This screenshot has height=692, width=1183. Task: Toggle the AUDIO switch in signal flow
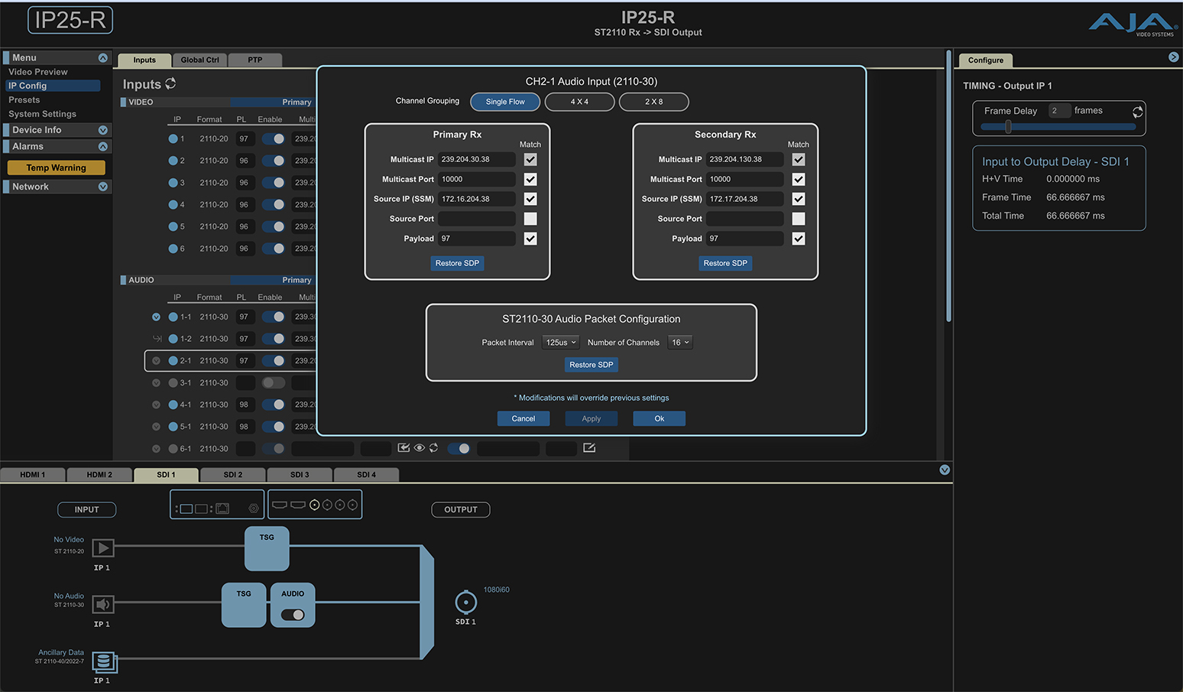(x=293, y=615)
